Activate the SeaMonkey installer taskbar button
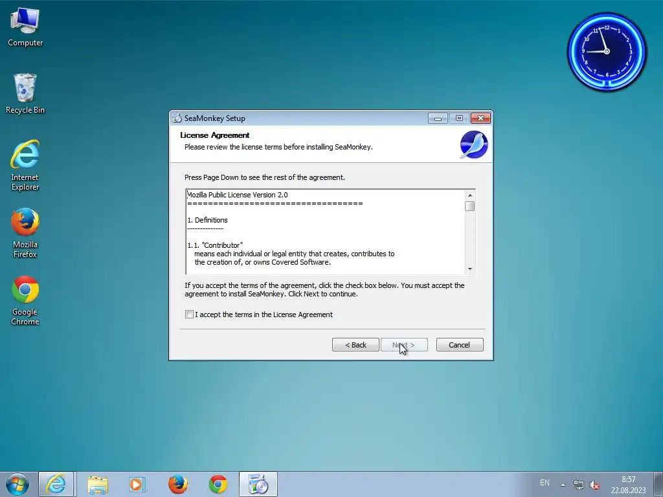The width and height of the screenshot is (663, 497). 258,484
